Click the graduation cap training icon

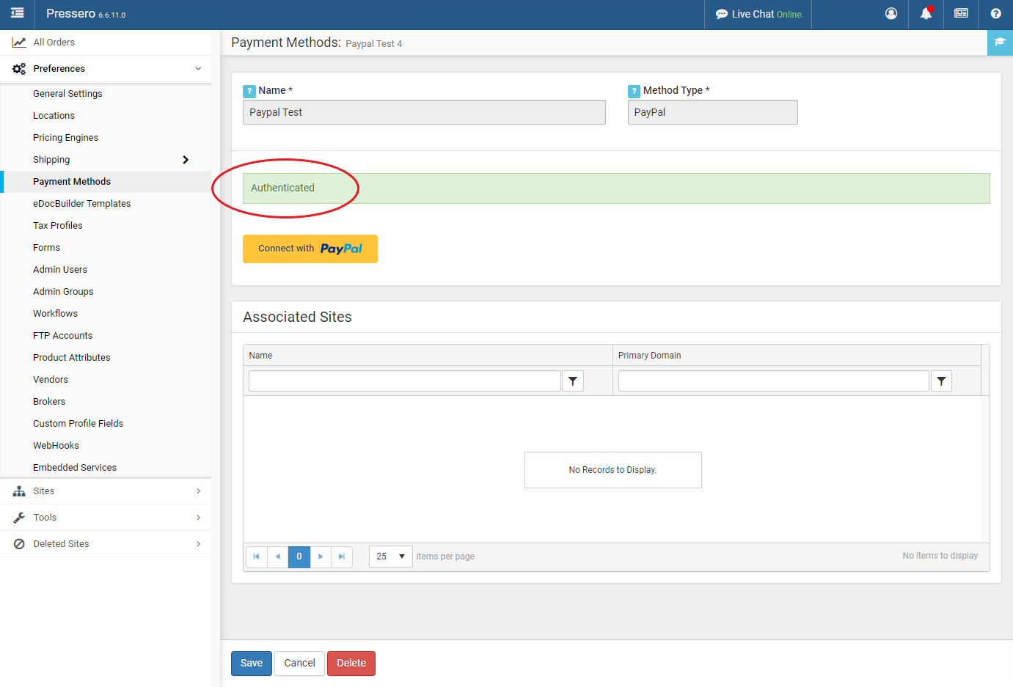1000,43
